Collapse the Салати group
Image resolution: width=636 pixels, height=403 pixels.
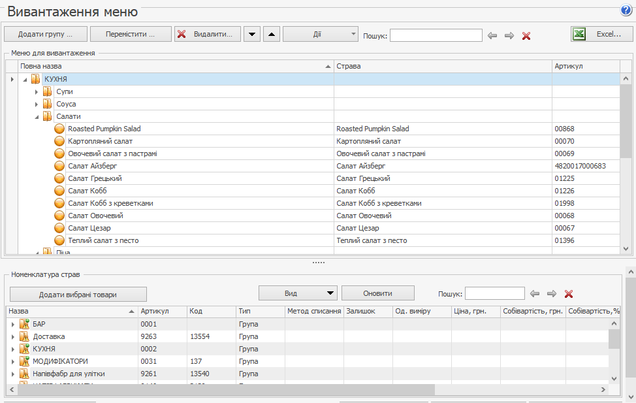(x=37, y=116)
